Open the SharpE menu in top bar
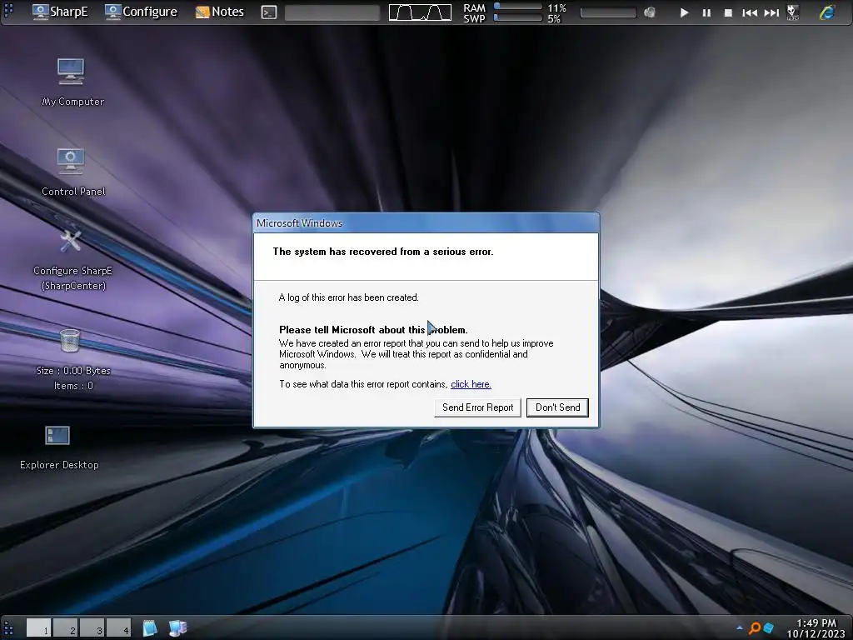 [60, 12]
